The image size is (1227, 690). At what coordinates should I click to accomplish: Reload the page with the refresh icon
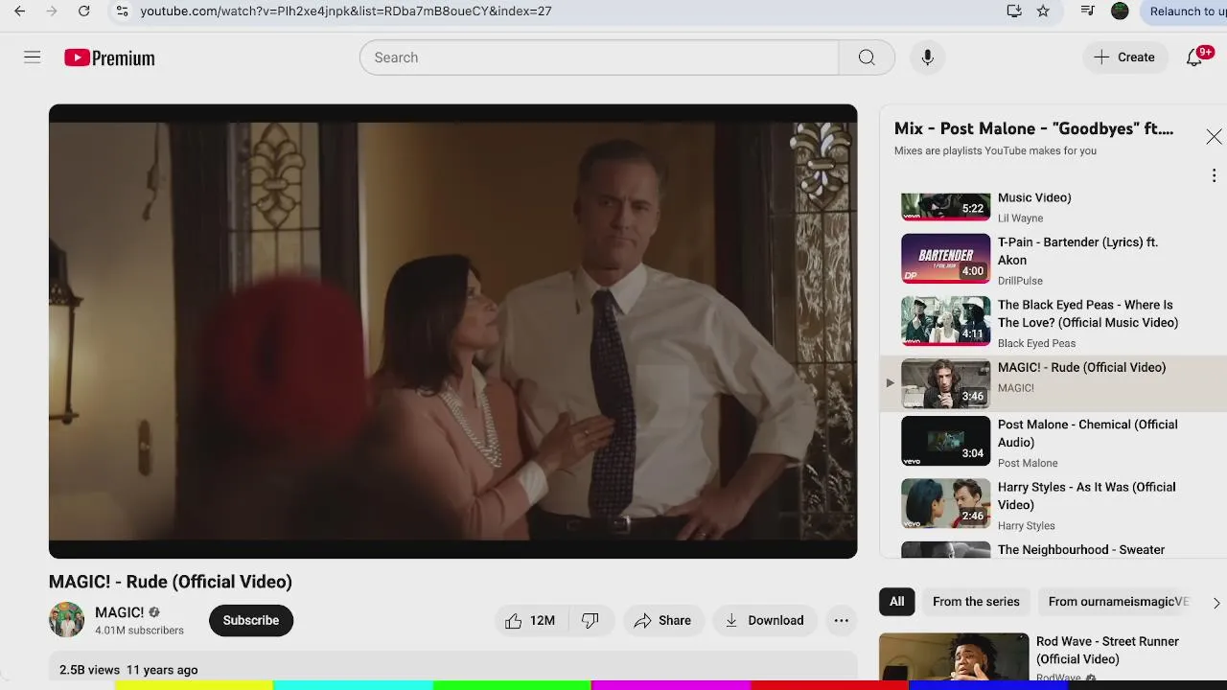(x=84, y=11)
